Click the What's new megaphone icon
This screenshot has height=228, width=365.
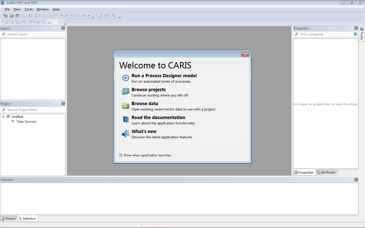coord(126,134)
